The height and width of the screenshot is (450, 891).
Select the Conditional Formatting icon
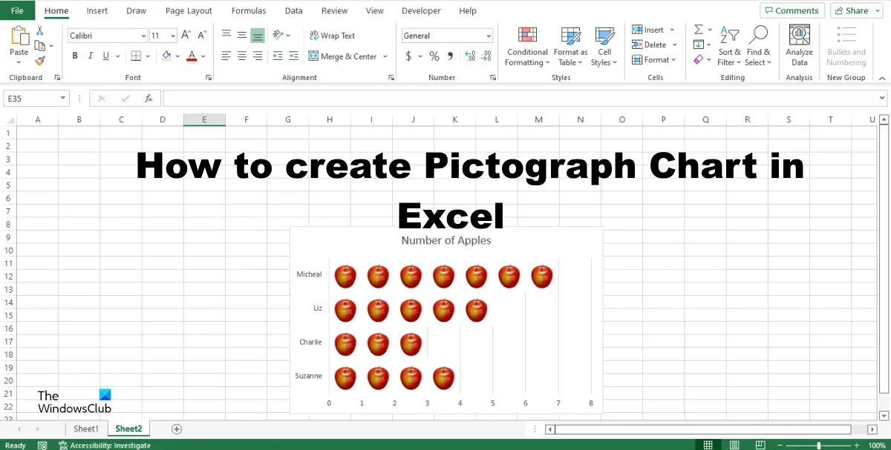[527, 36]
